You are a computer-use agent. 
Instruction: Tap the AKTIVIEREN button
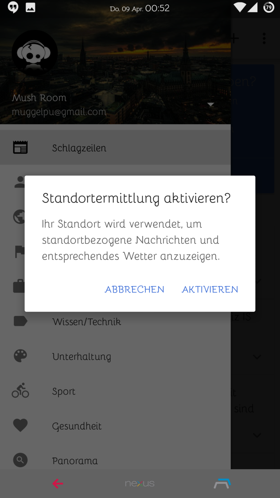point(210,289)
